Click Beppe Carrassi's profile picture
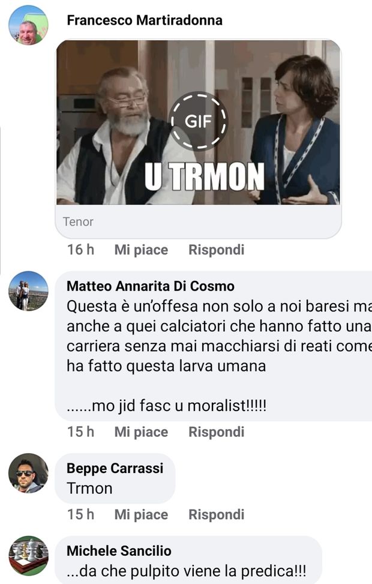 (x=28, y=474)
